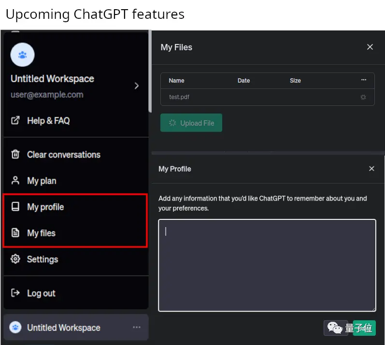Click into the profile information text area

point(267,265)
